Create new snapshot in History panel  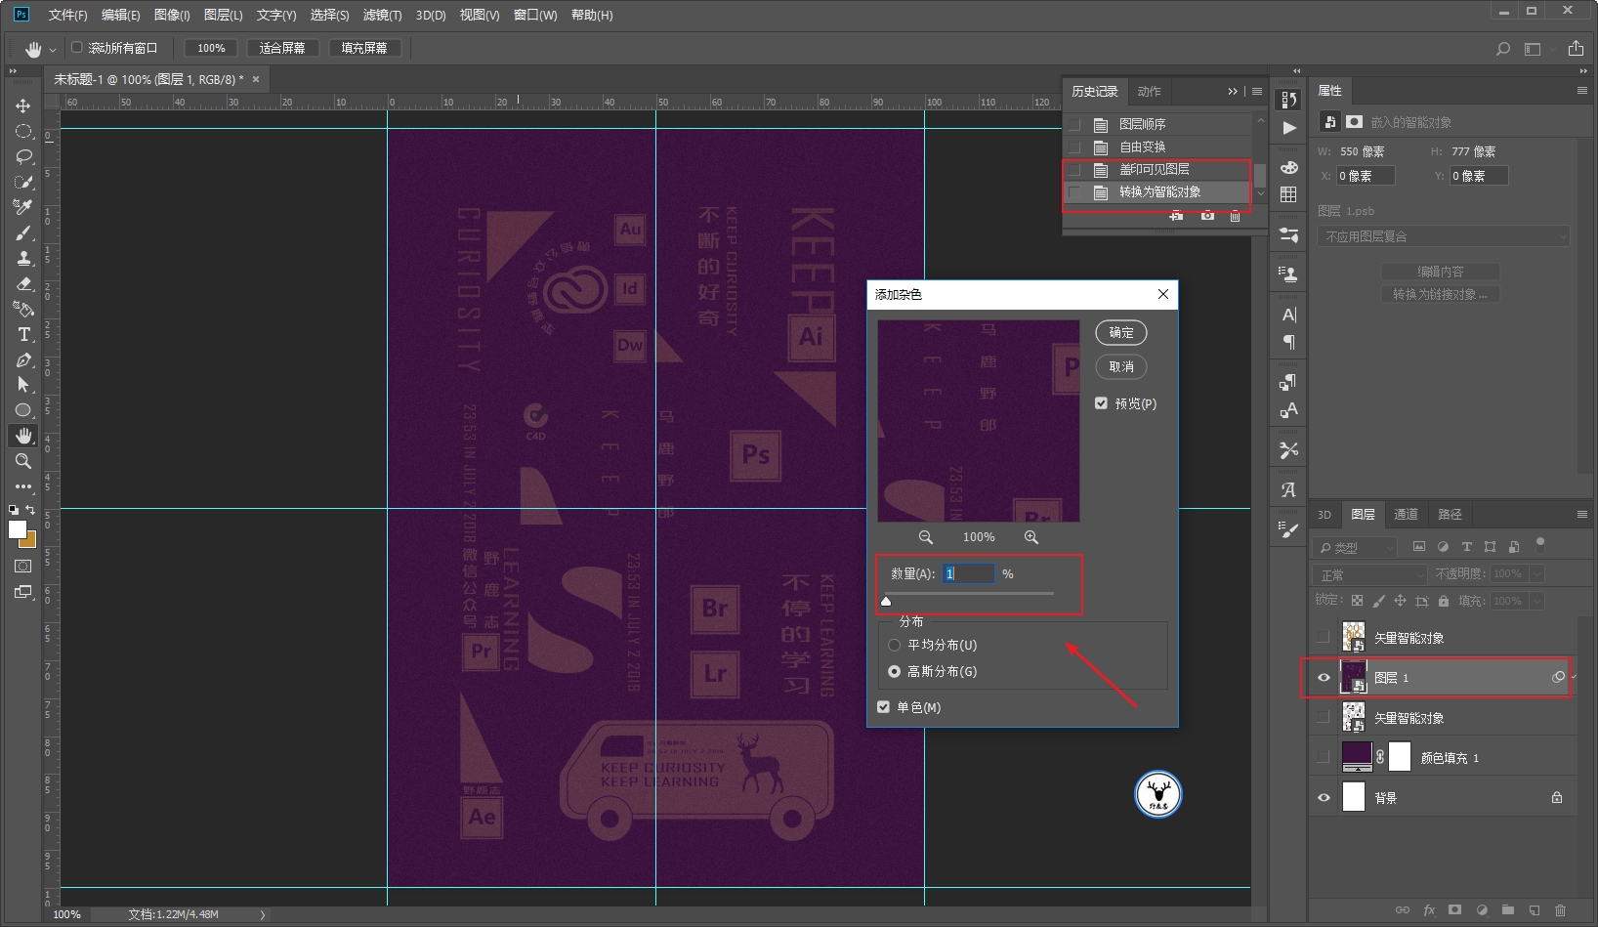pos(1208,215)
